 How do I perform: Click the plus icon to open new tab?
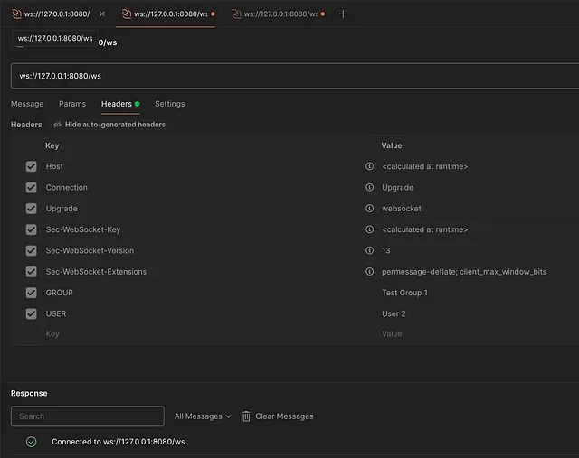tap(343, 14)
